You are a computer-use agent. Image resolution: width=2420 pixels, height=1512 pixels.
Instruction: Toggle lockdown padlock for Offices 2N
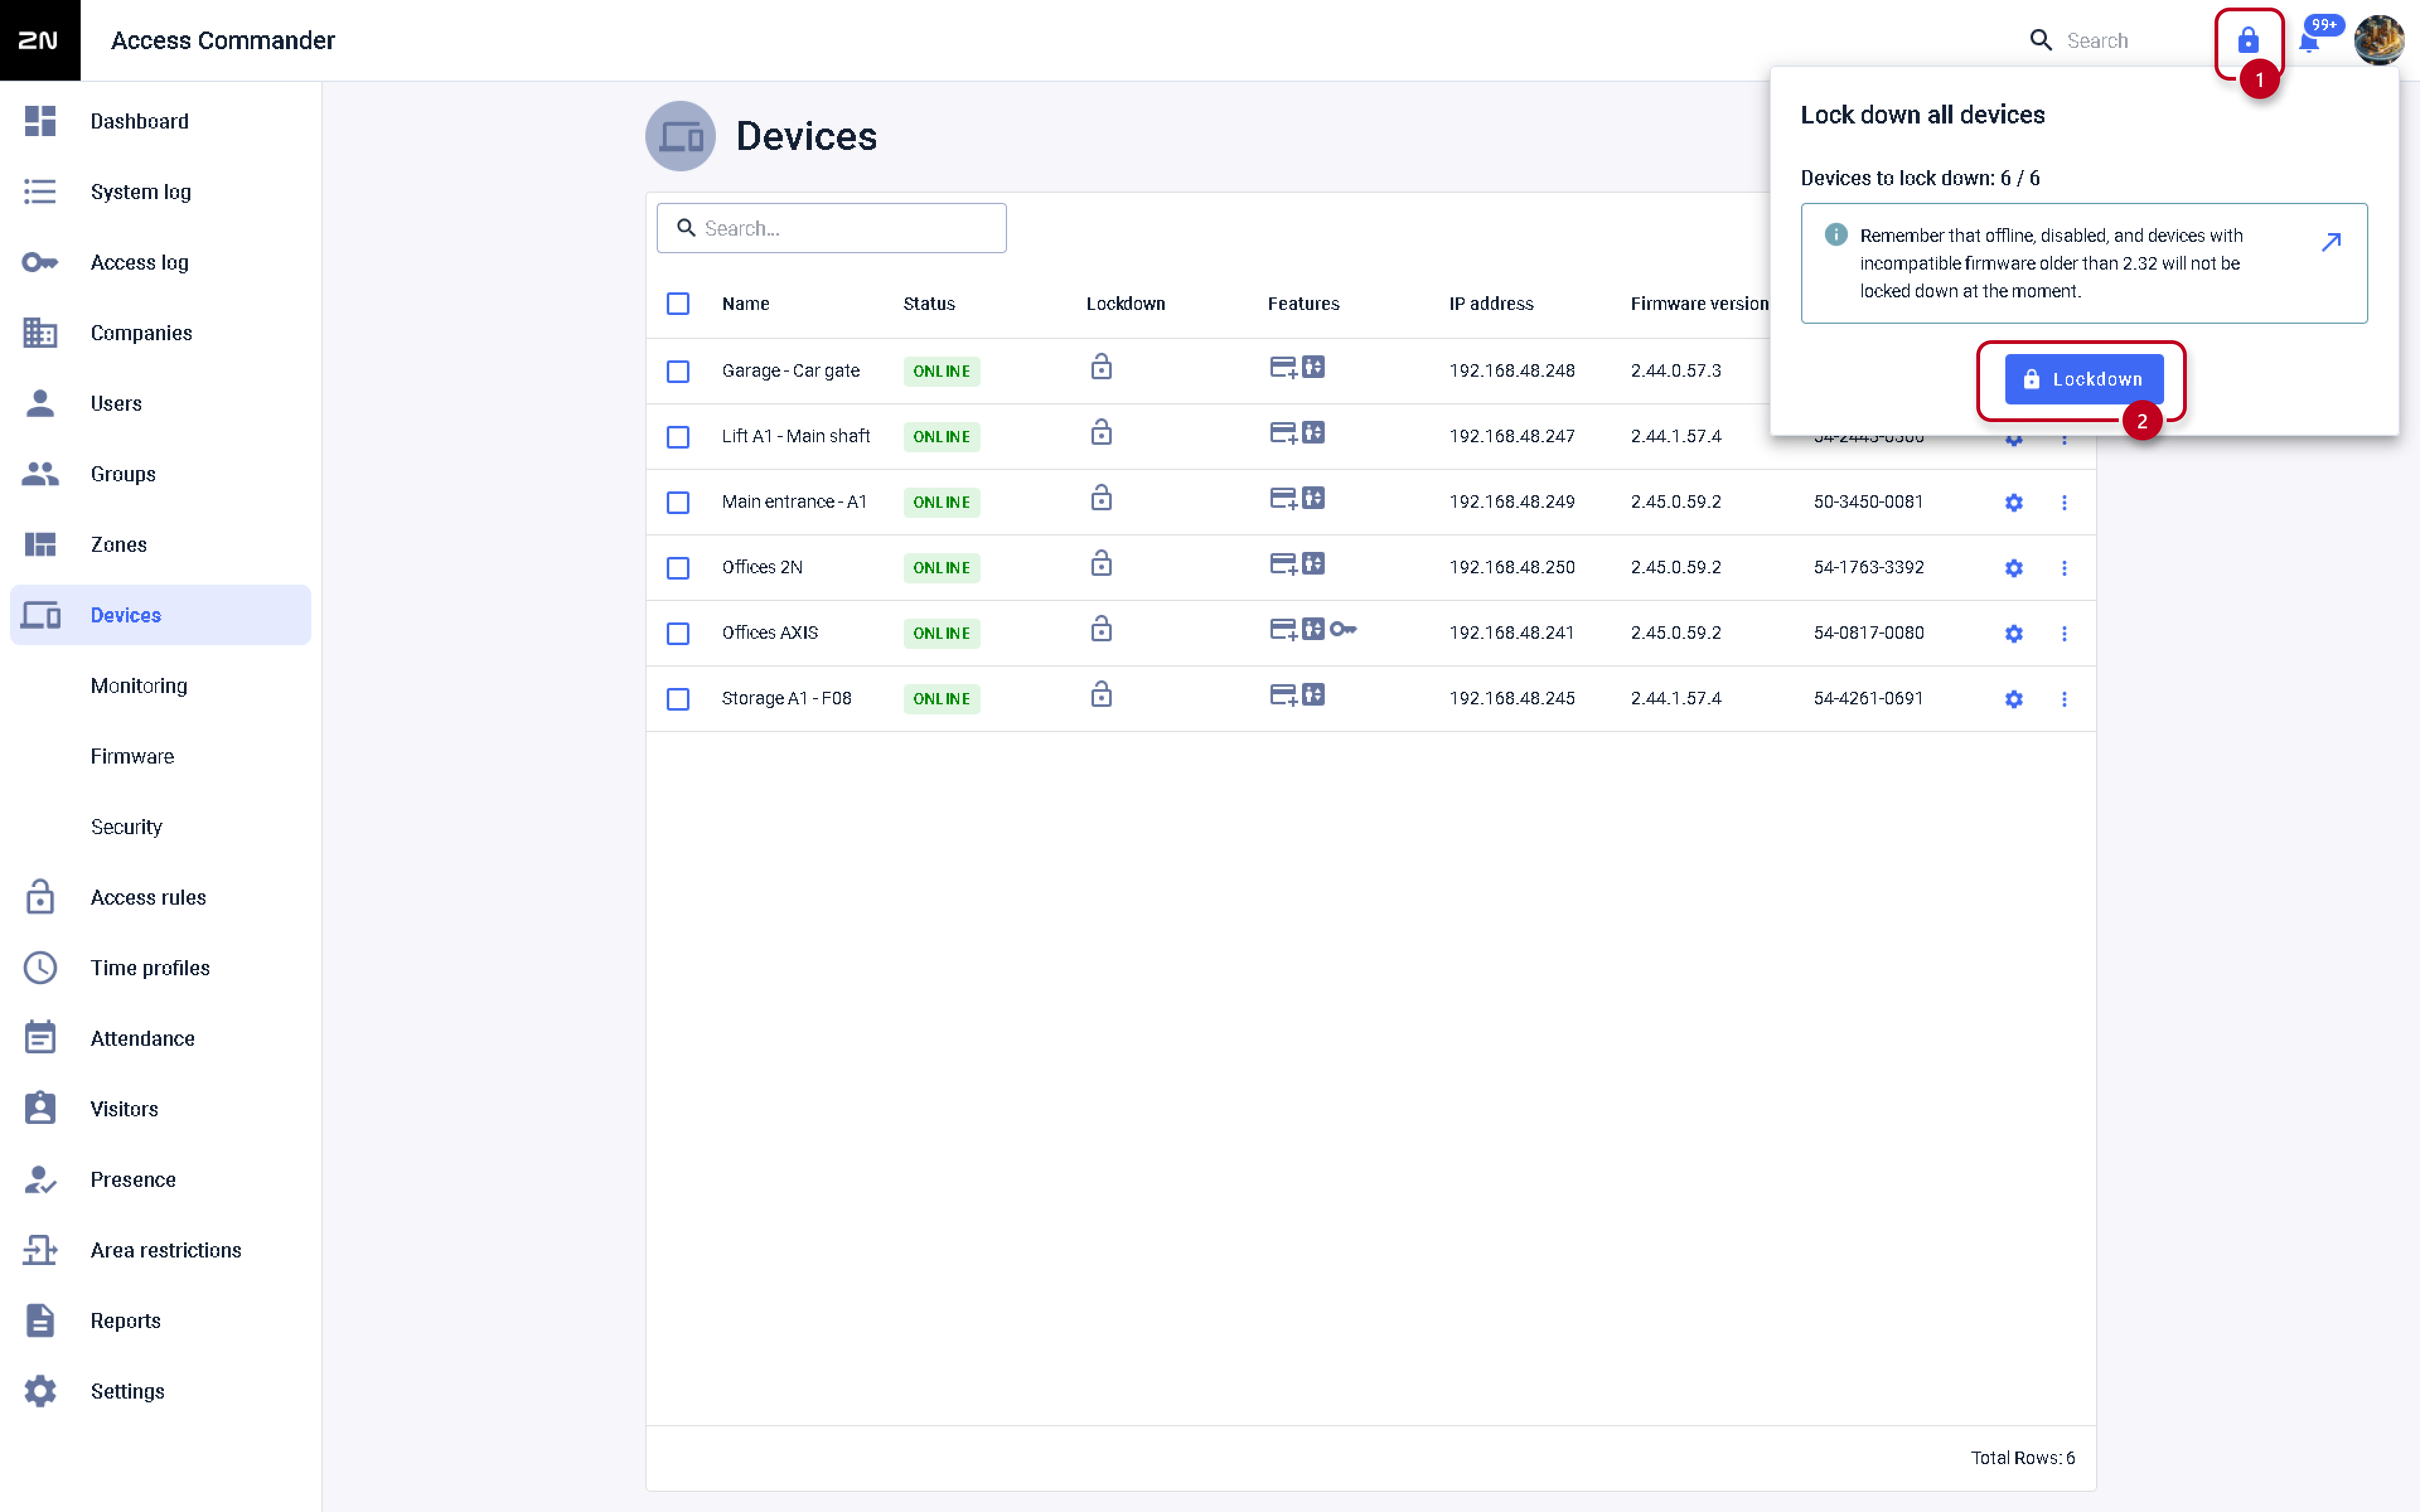click(x=1101, y=563)
